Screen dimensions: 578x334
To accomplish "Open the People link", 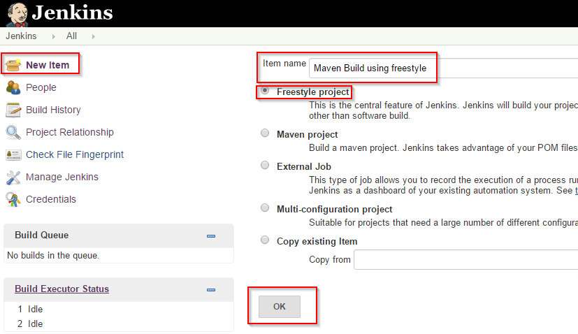I will coord(41,87).
